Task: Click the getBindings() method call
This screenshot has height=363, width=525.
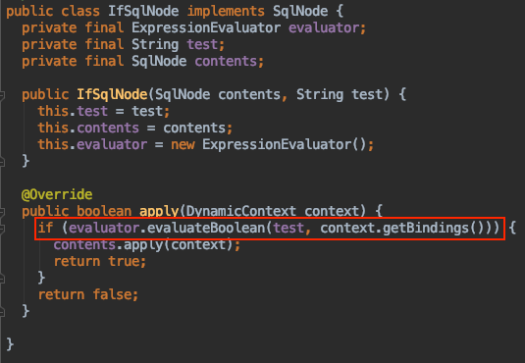Action: [437, 228]
